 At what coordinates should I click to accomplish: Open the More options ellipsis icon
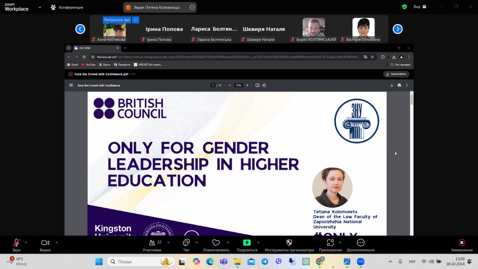pyautogui.click(x=360, y=245)
